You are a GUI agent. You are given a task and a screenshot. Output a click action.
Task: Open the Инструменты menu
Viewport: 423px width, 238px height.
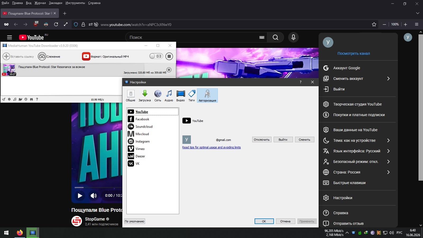(x=75, y=3)
